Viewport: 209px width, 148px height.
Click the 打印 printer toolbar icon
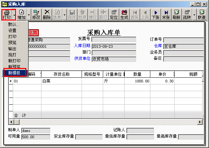point(7,14)
